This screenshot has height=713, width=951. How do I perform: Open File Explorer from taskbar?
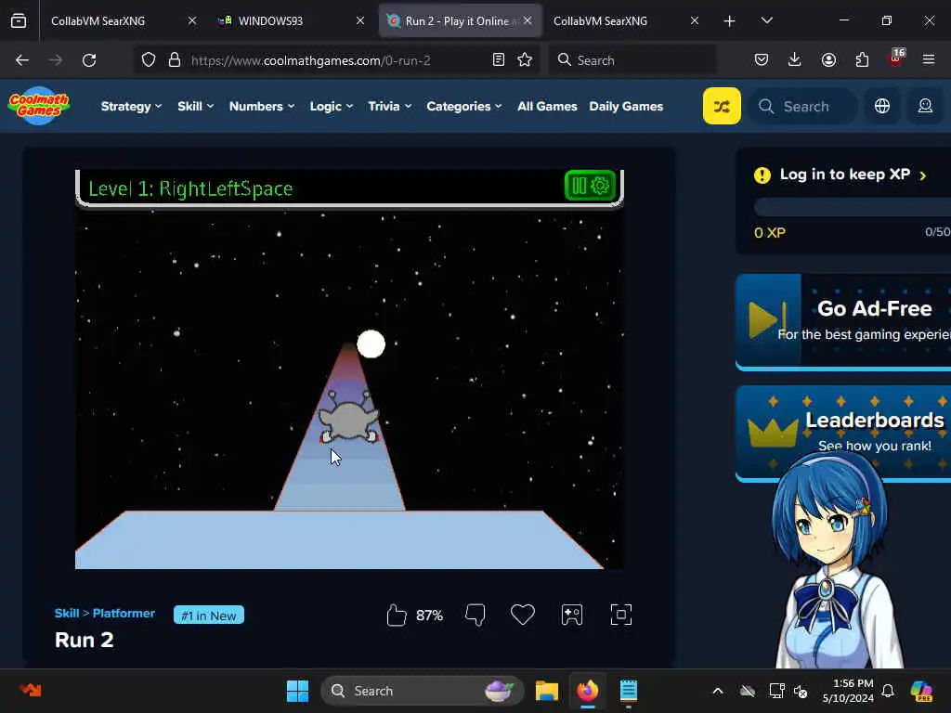[x=546, y=691]
